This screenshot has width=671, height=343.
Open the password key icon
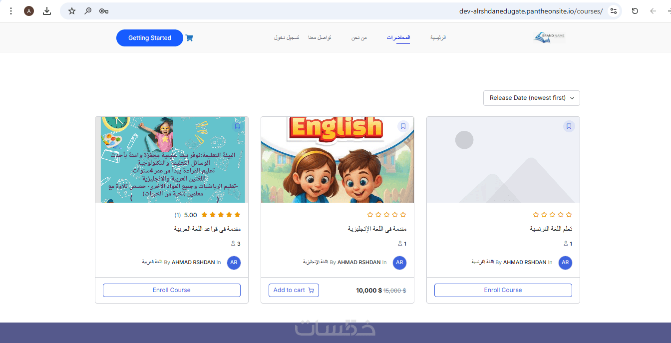[104, 11]
